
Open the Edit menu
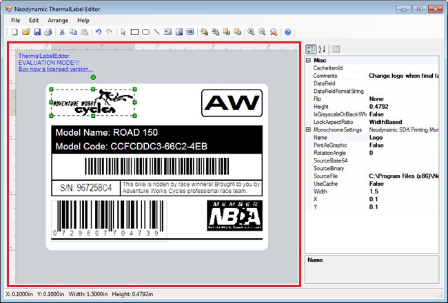pos(34,20)
